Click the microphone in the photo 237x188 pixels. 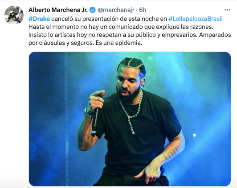(x=95, y=117)
